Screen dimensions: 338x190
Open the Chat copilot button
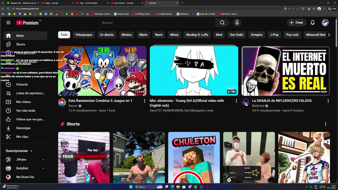click(332, 9)
